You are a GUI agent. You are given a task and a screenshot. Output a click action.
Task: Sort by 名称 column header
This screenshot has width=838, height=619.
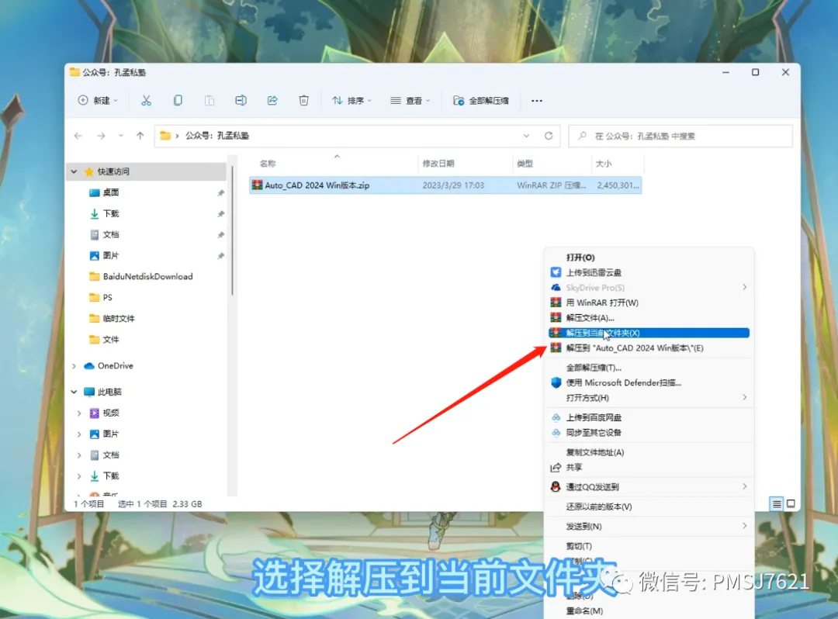point(268,164)
